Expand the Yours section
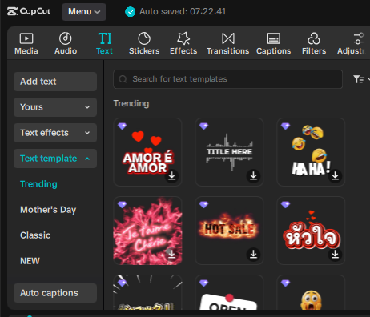 (55, 107)
